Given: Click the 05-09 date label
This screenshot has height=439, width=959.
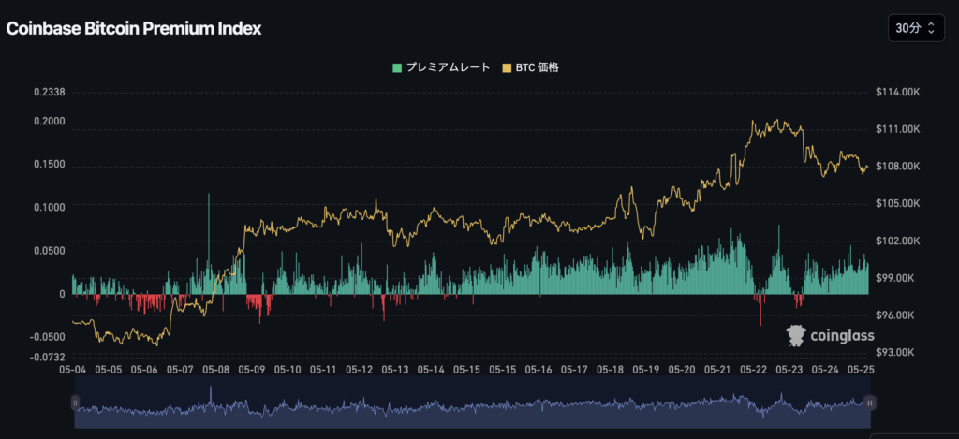Looking at the screenshot, I should pos(252,370).
